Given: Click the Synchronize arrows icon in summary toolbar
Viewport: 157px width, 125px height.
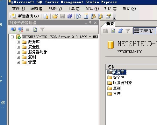Looking at the screenshot, I should click(120, 31).
